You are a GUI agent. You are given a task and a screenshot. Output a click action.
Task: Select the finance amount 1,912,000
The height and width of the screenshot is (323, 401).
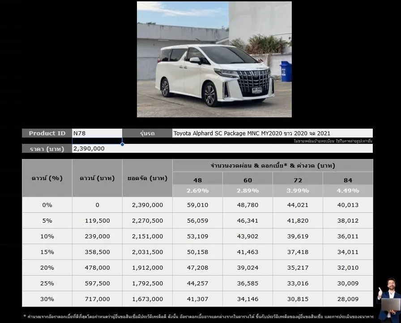click(147, 267)
